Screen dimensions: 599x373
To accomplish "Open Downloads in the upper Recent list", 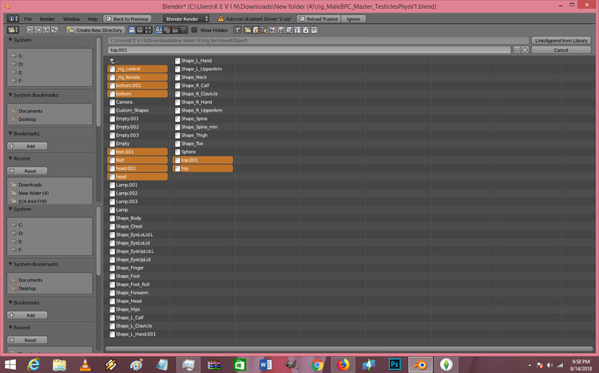I will [30, 185].
